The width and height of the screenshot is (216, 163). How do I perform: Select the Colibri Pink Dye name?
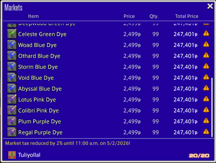click(39, 111)
